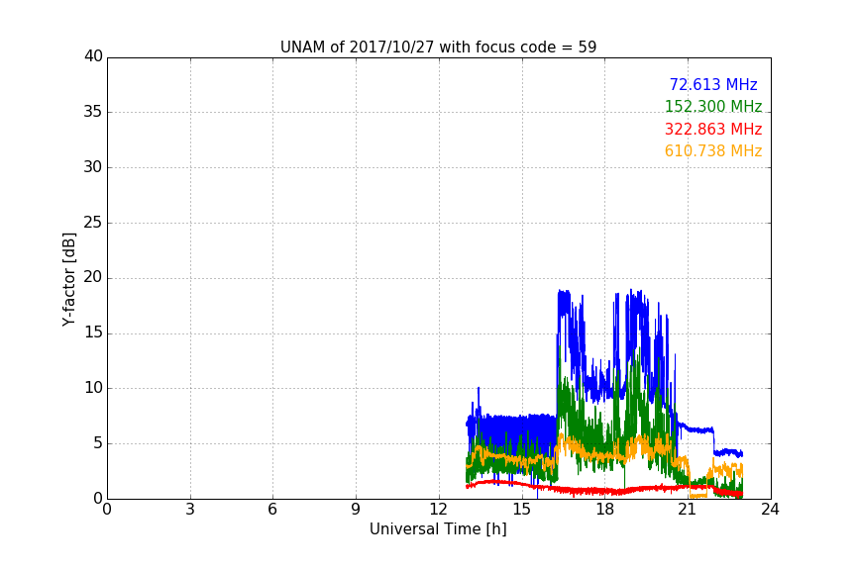Click y-axis tick label 5

98,443
